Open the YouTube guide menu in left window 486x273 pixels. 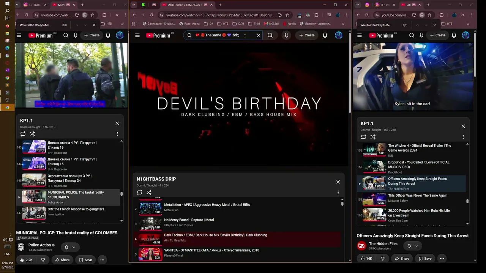coord(19,35)
